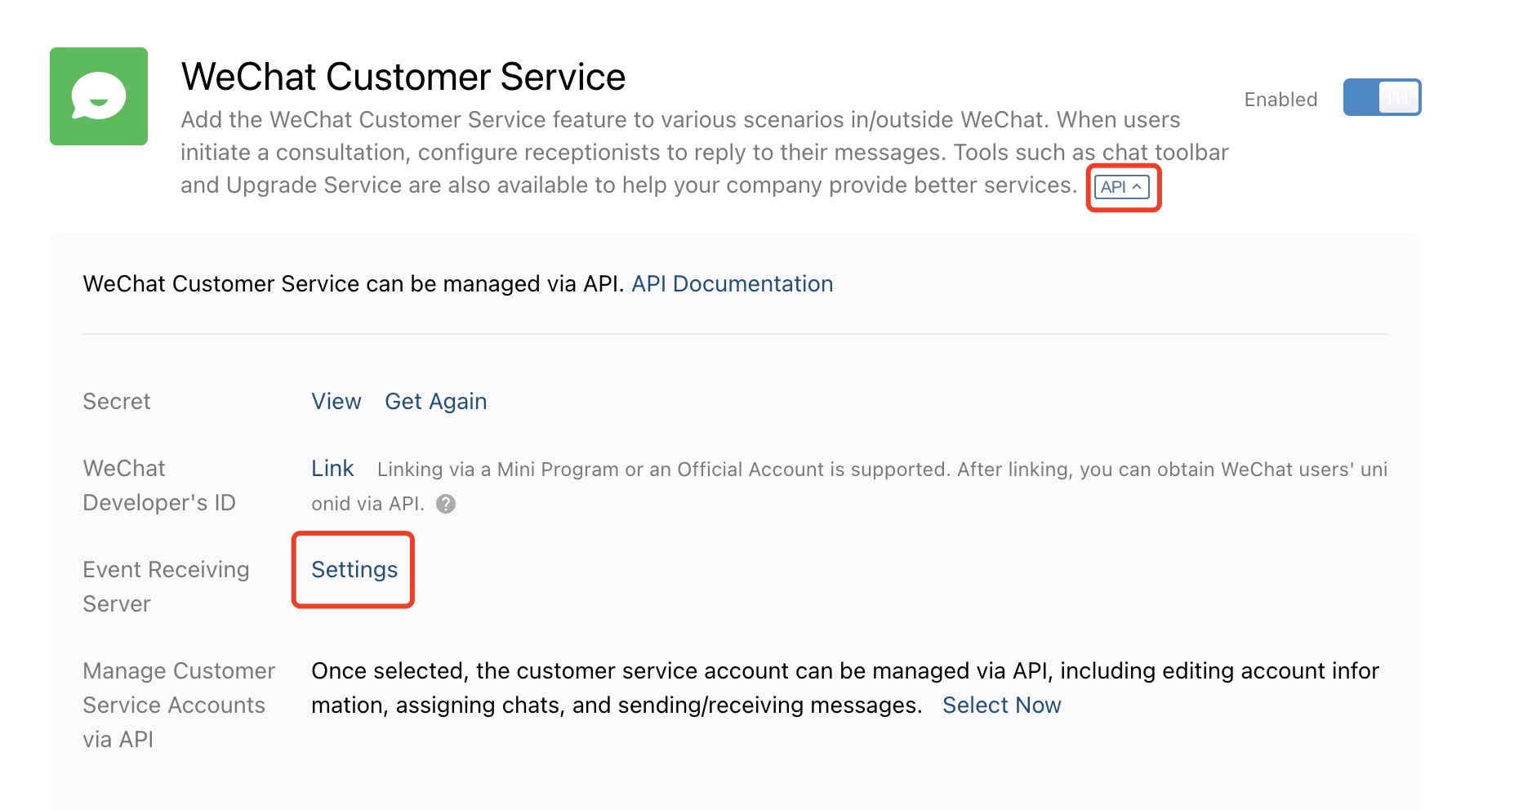
Task: Click the WeChat Customer Service heading
Action: pyautogui.click(x=403, y=77)
